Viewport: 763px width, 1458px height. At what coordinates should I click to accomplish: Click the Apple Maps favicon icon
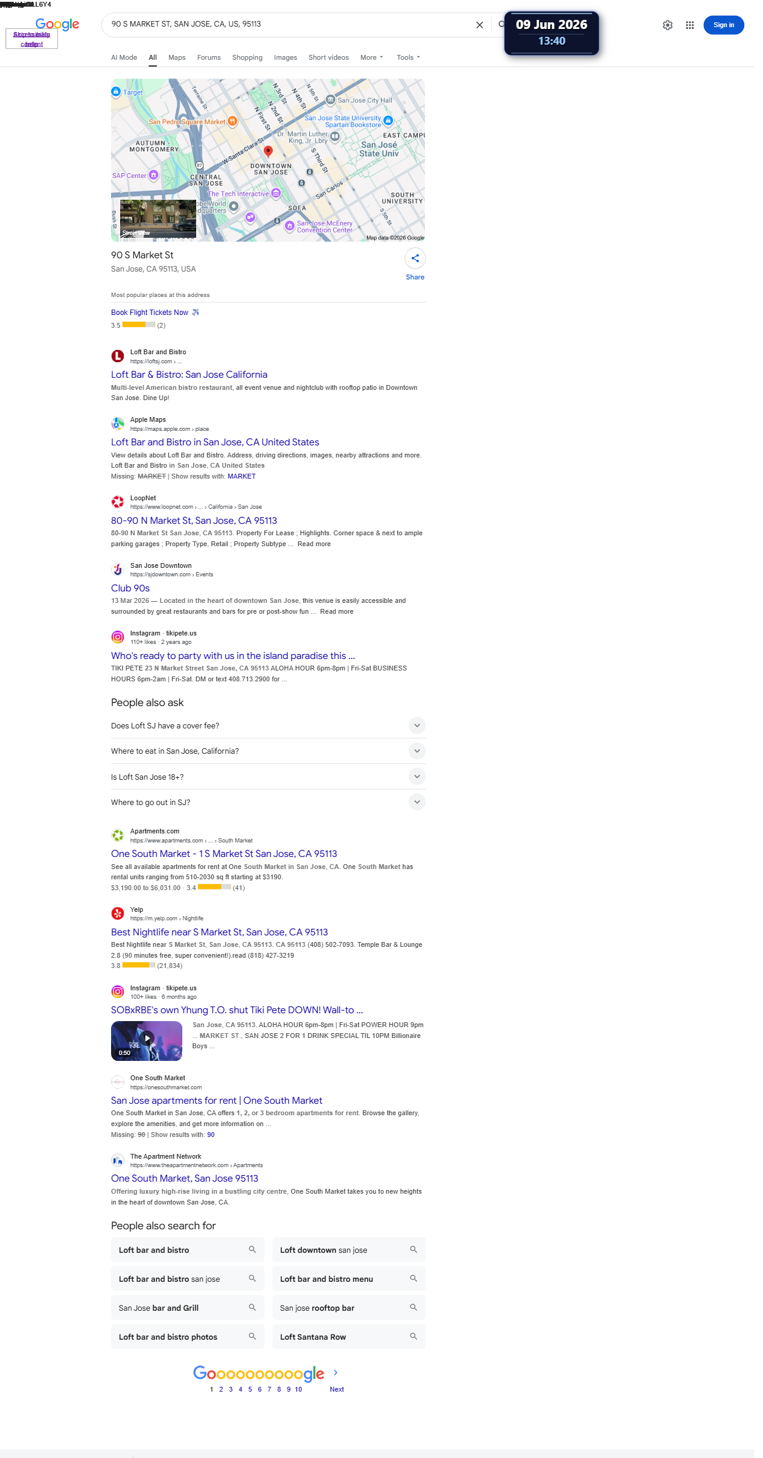tap(118, 424)
